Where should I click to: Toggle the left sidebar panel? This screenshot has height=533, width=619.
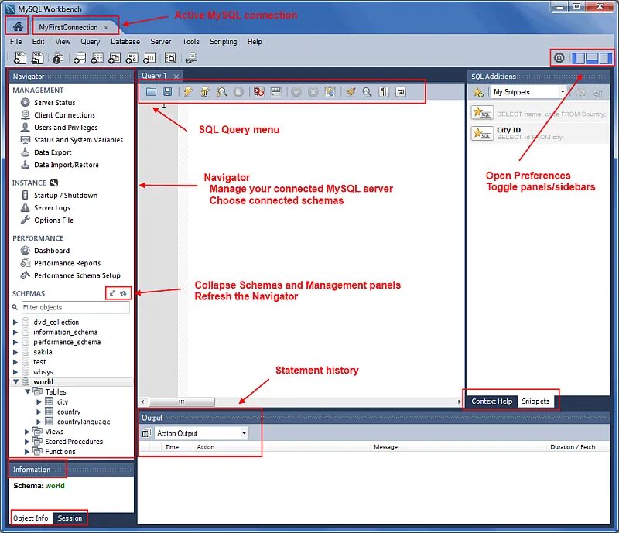click(578, 58)
